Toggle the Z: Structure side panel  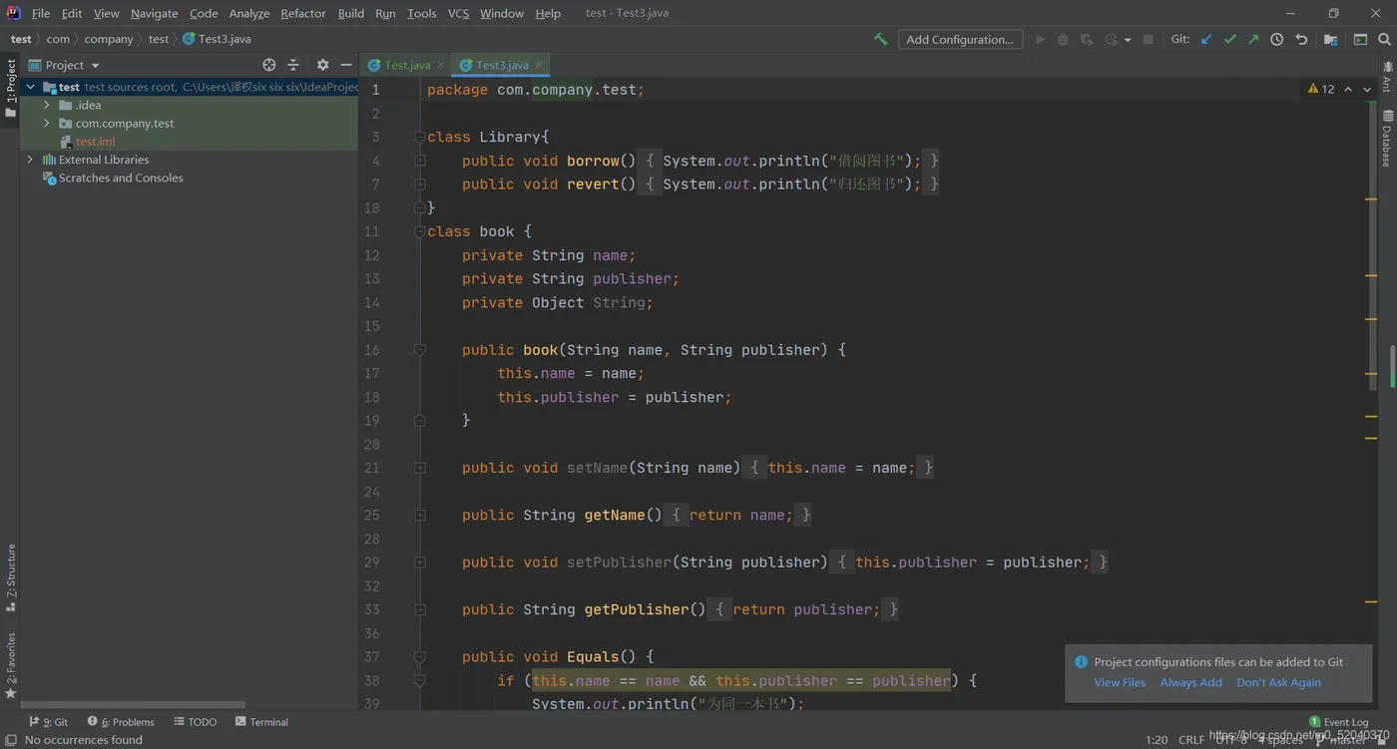click(10, 578)
